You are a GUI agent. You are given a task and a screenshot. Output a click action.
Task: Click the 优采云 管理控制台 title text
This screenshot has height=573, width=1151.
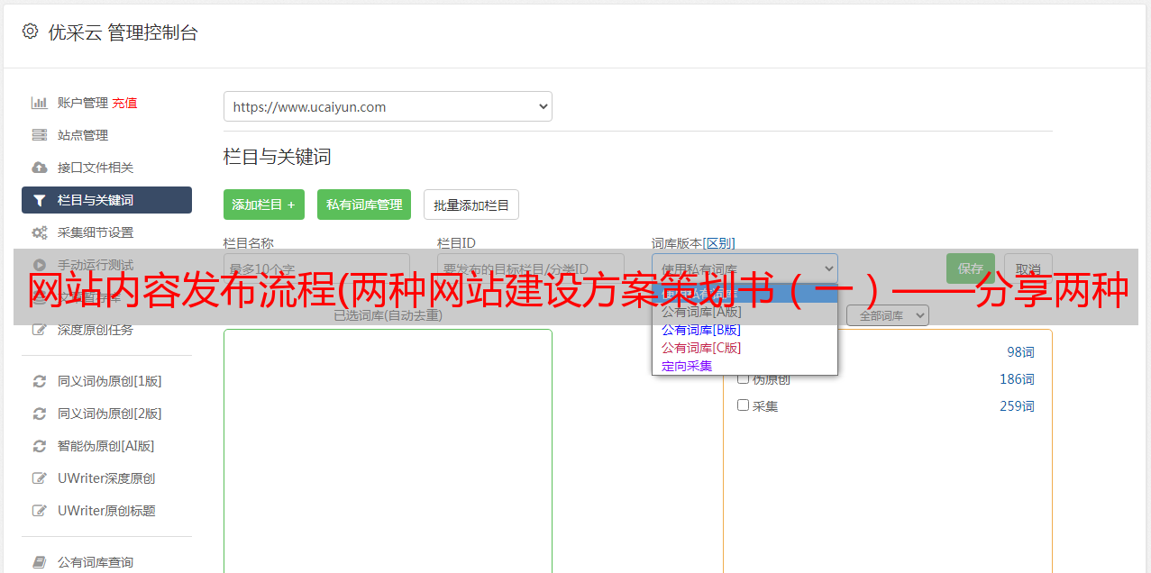123,32
